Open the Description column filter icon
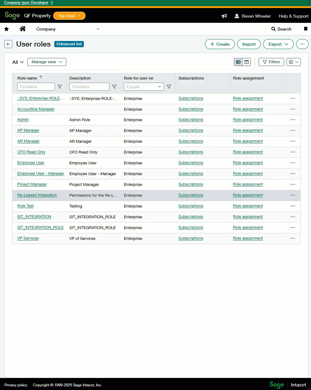This screenshot has width=311, height=390. (x=114, y=87)
